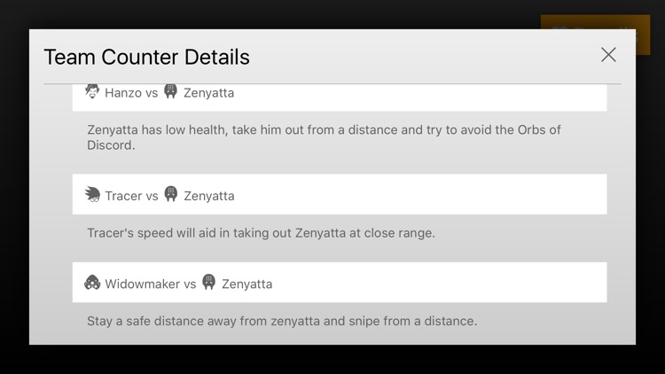
Task: Click Zenyatta icon in the Hanzo matchup
Action: coord(171,91)
